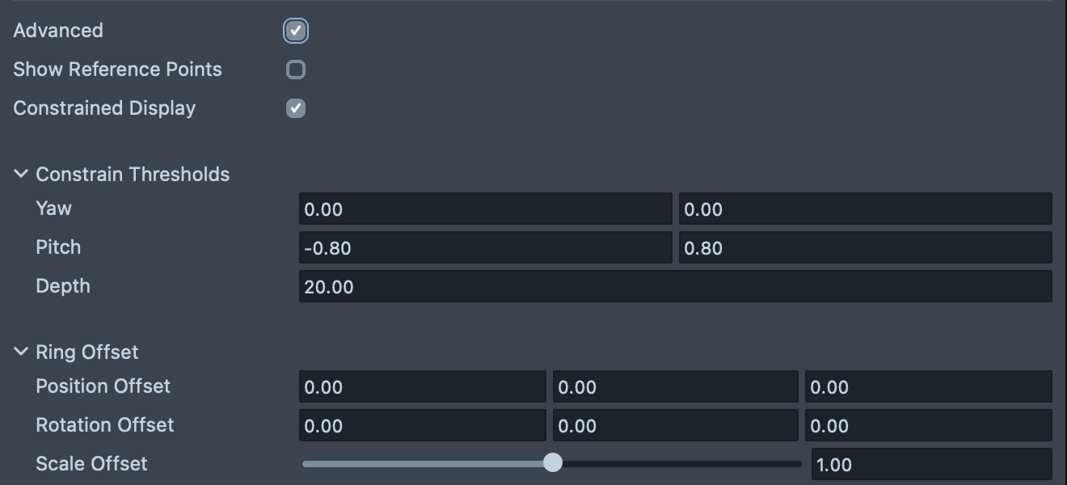Click the Yaw maximum value field
This screenshot has width=1067, height=485.
pos(865,209)
